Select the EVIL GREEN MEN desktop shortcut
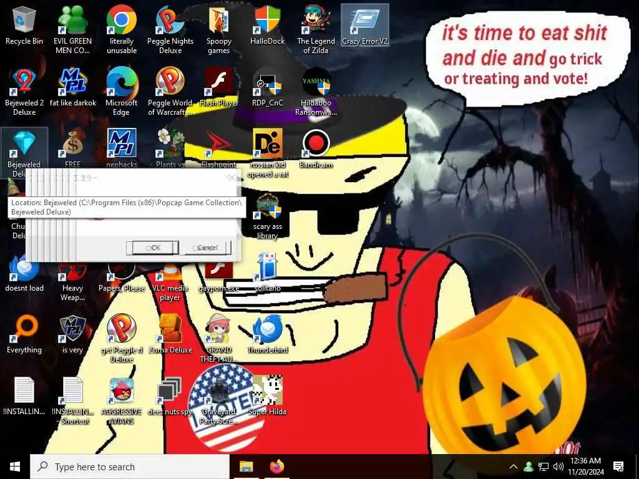The image size is (639, 479). click(72, 29)
